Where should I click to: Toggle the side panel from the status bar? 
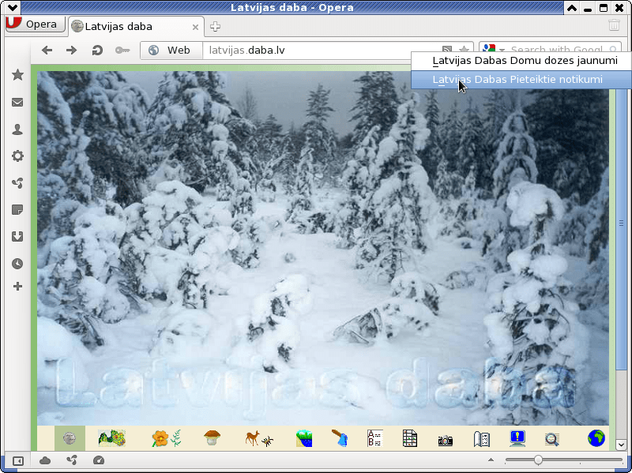pos(17,460)
